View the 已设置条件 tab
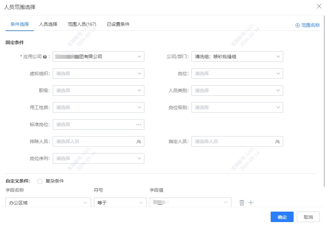 (117, 24)
